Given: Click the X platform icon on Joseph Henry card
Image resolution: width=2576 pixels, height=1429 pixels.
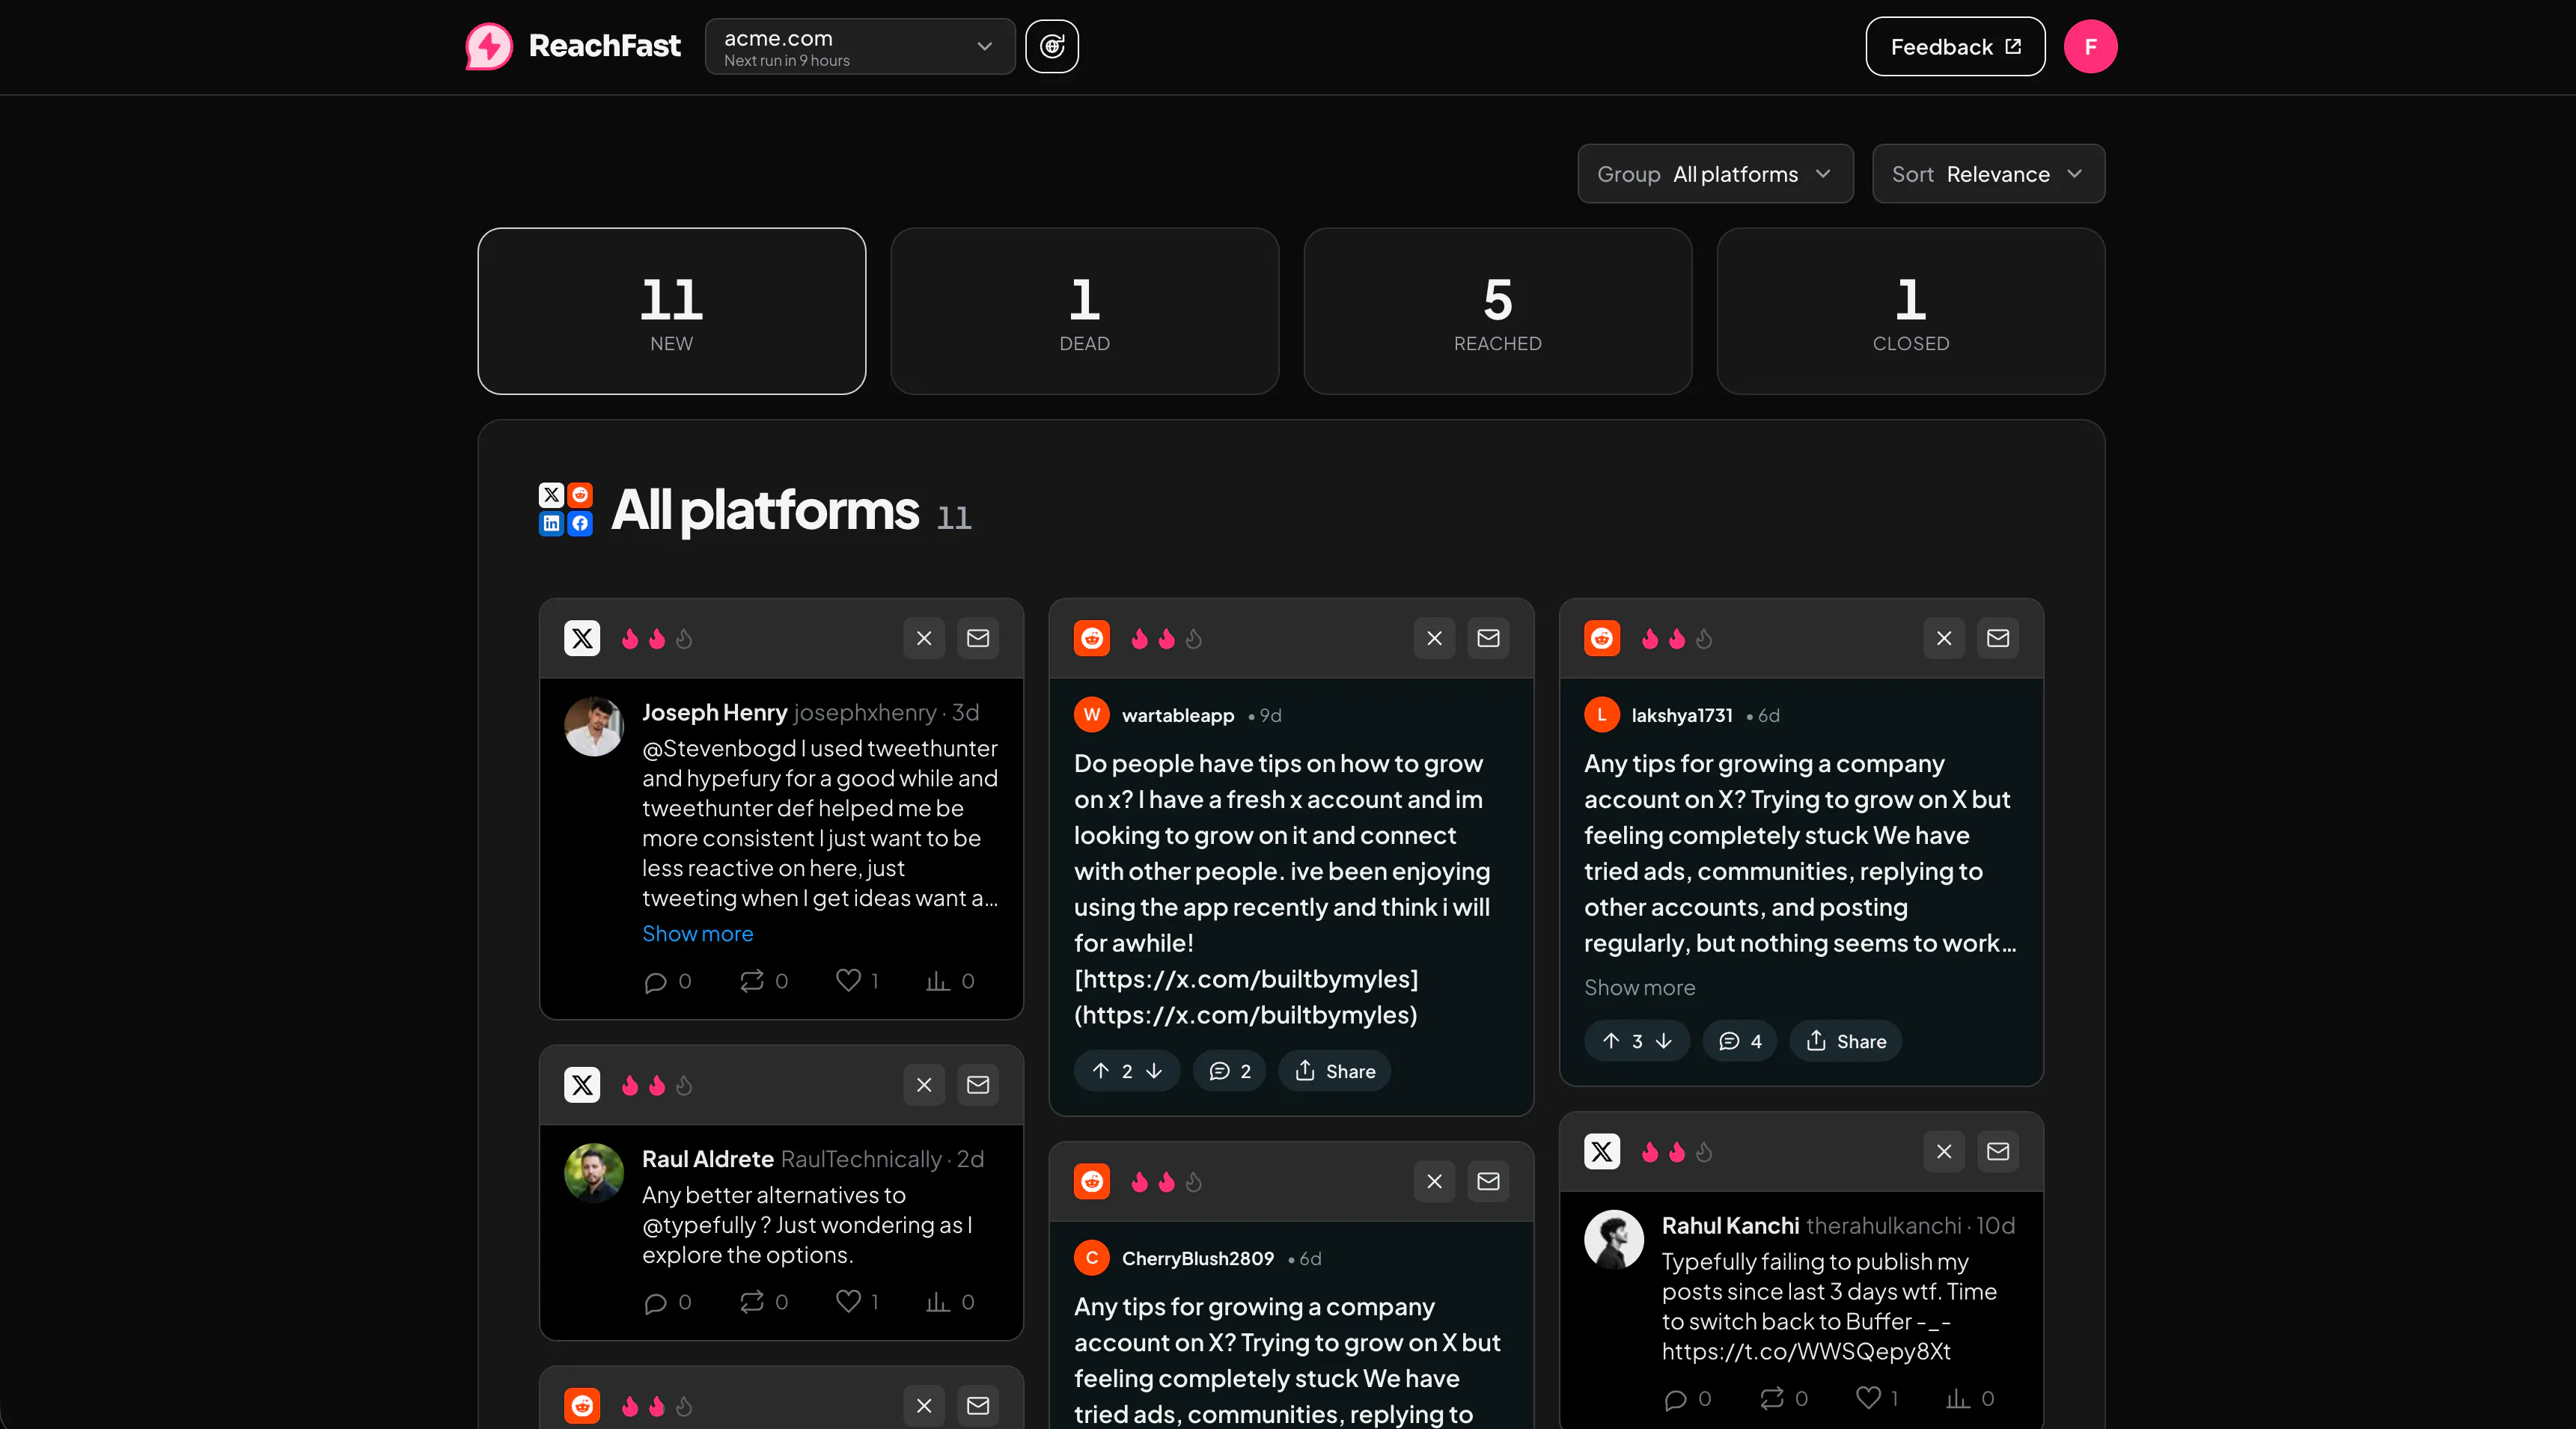Looking at the screenshot, I should (582, 638).
